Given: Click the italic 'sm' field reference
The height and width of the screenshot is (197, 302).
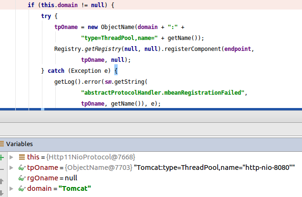Looking at the screenshot, I should (108, 82).
